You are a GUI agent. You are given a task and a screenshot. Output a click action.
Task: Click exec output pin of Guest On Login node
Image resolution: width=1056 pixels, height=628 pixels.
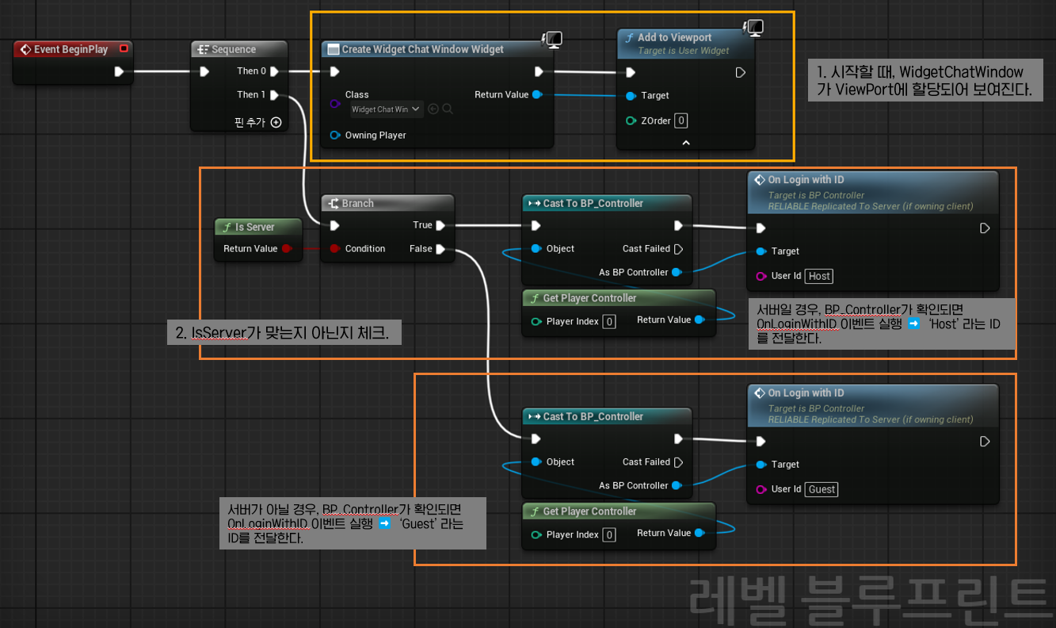tap(985, 442)
